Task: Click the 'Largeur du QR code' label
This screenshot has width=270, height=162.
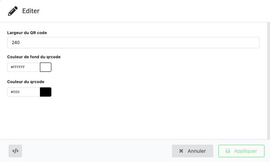Action: pos(27,33)
